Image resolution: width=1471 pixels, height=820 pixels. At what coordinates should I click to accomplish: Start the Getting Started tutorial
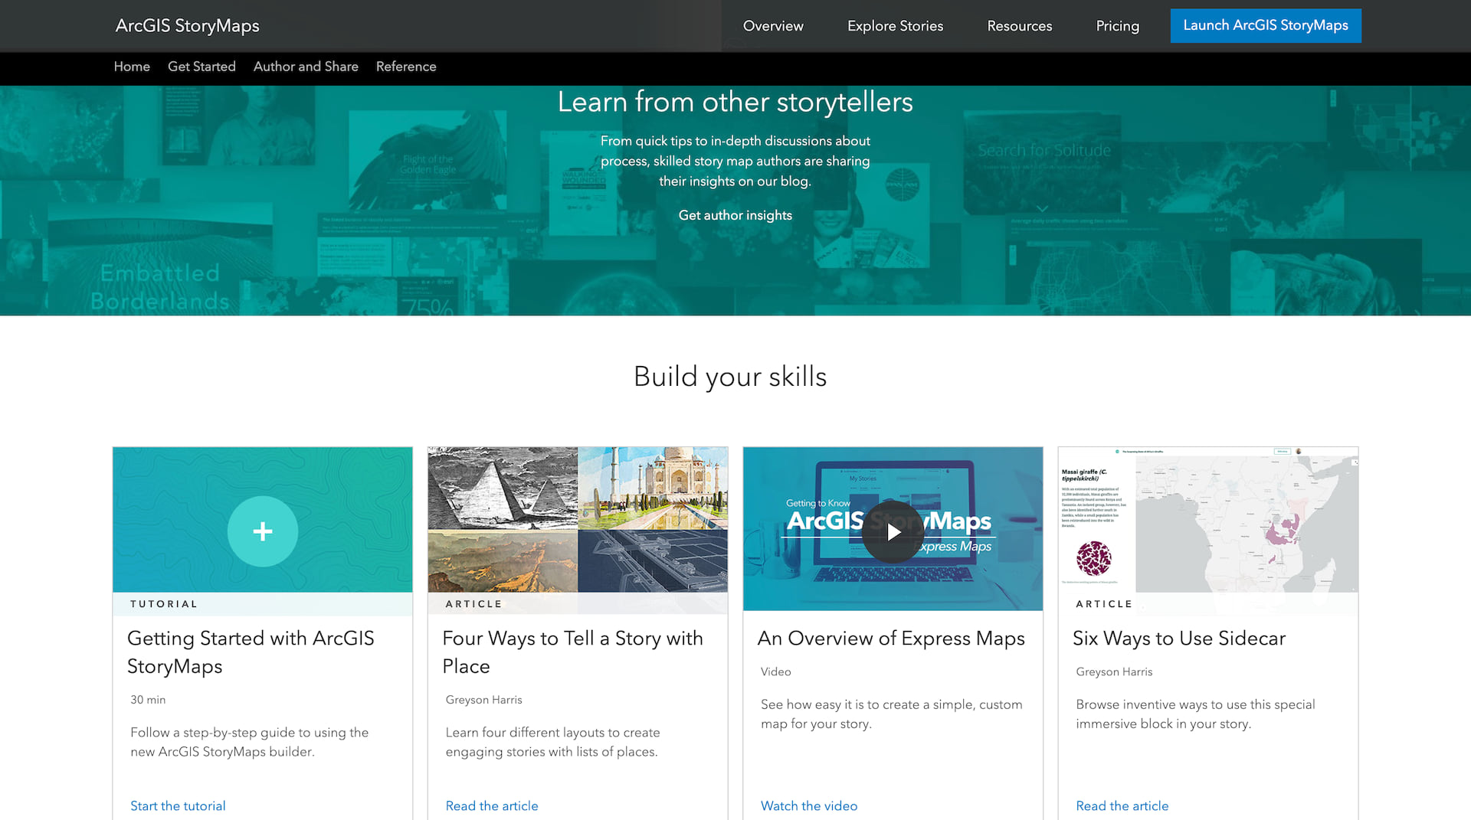(x=178, y=805)
